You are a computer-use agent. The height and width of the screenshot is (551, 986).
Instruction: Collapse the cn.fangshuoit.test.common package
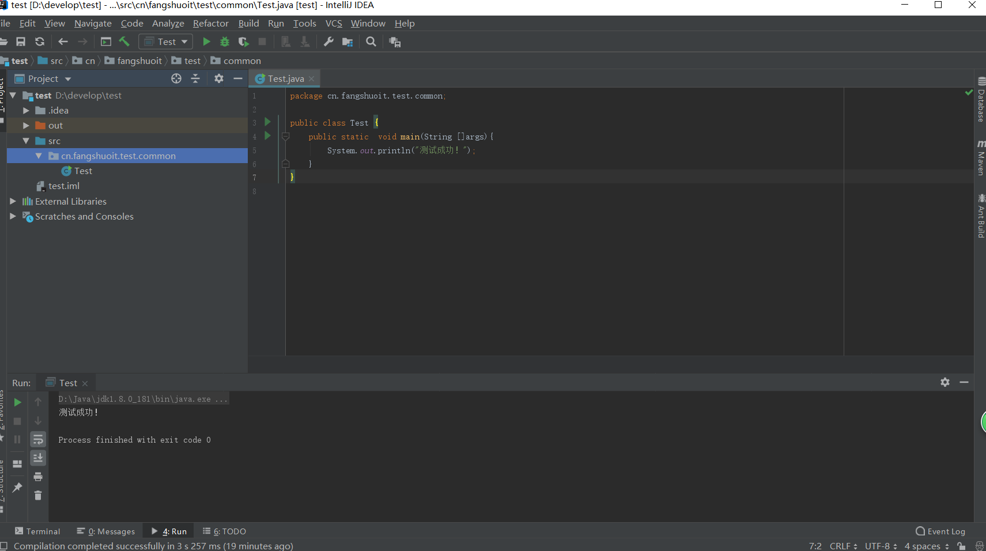39,156
